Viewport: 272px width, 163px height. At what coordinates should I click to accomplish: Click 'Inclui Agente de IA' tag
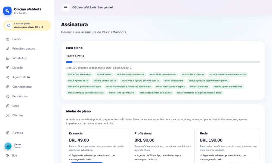click(x=78, y=81)
